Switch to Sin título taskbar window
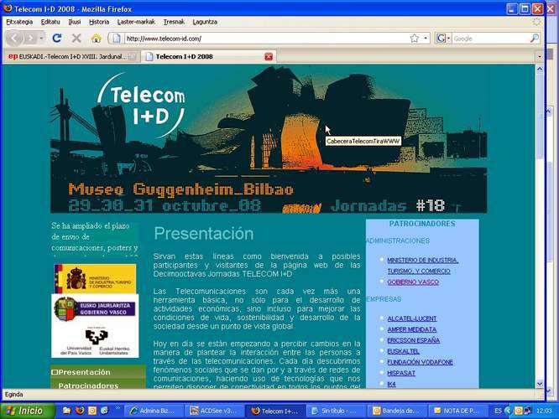Viewport: 559px width, 419px height. pos(336,411)
